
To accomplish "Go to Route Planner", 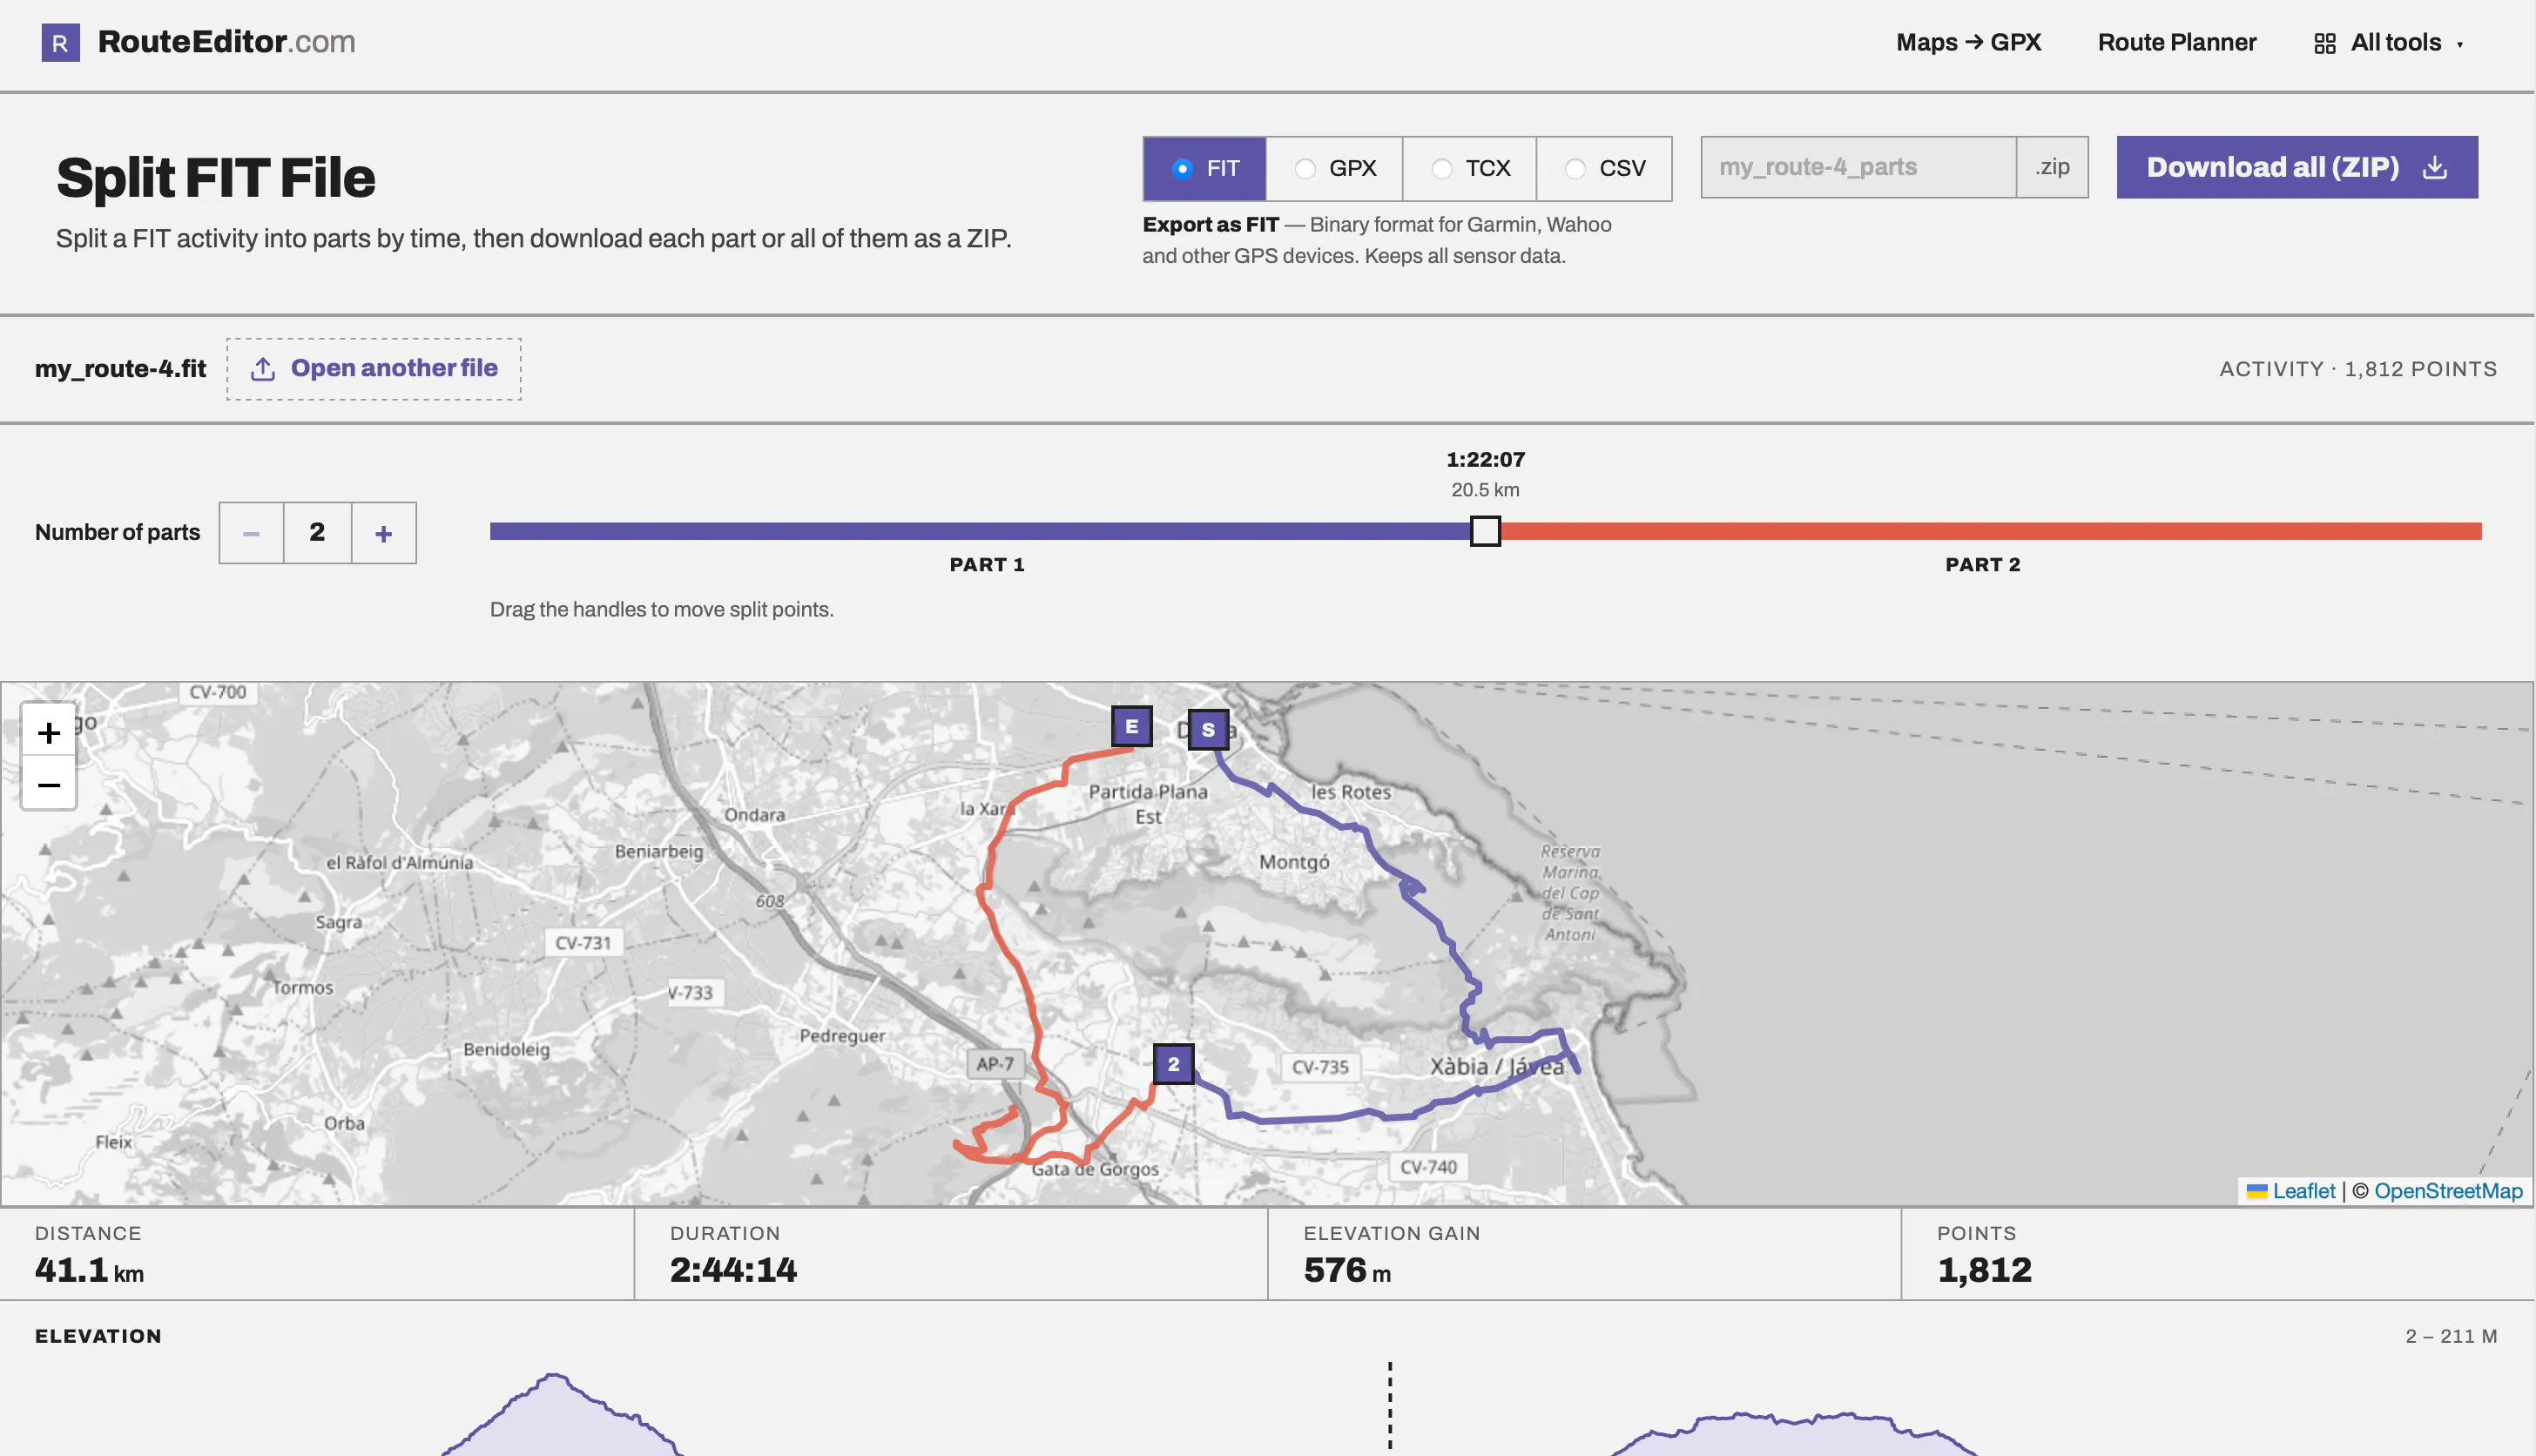I will click(x=2176, y=42).
